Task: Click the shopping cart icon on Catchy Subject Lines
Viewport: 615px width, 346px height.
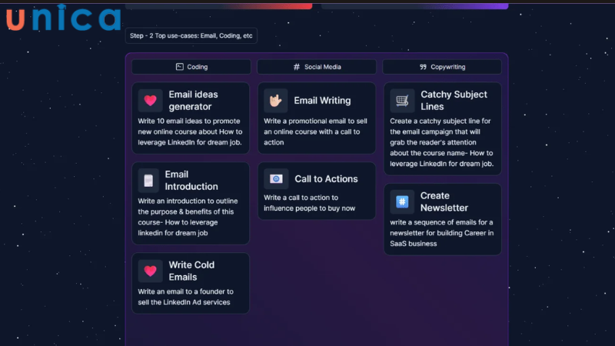Action: click(402, 101)
